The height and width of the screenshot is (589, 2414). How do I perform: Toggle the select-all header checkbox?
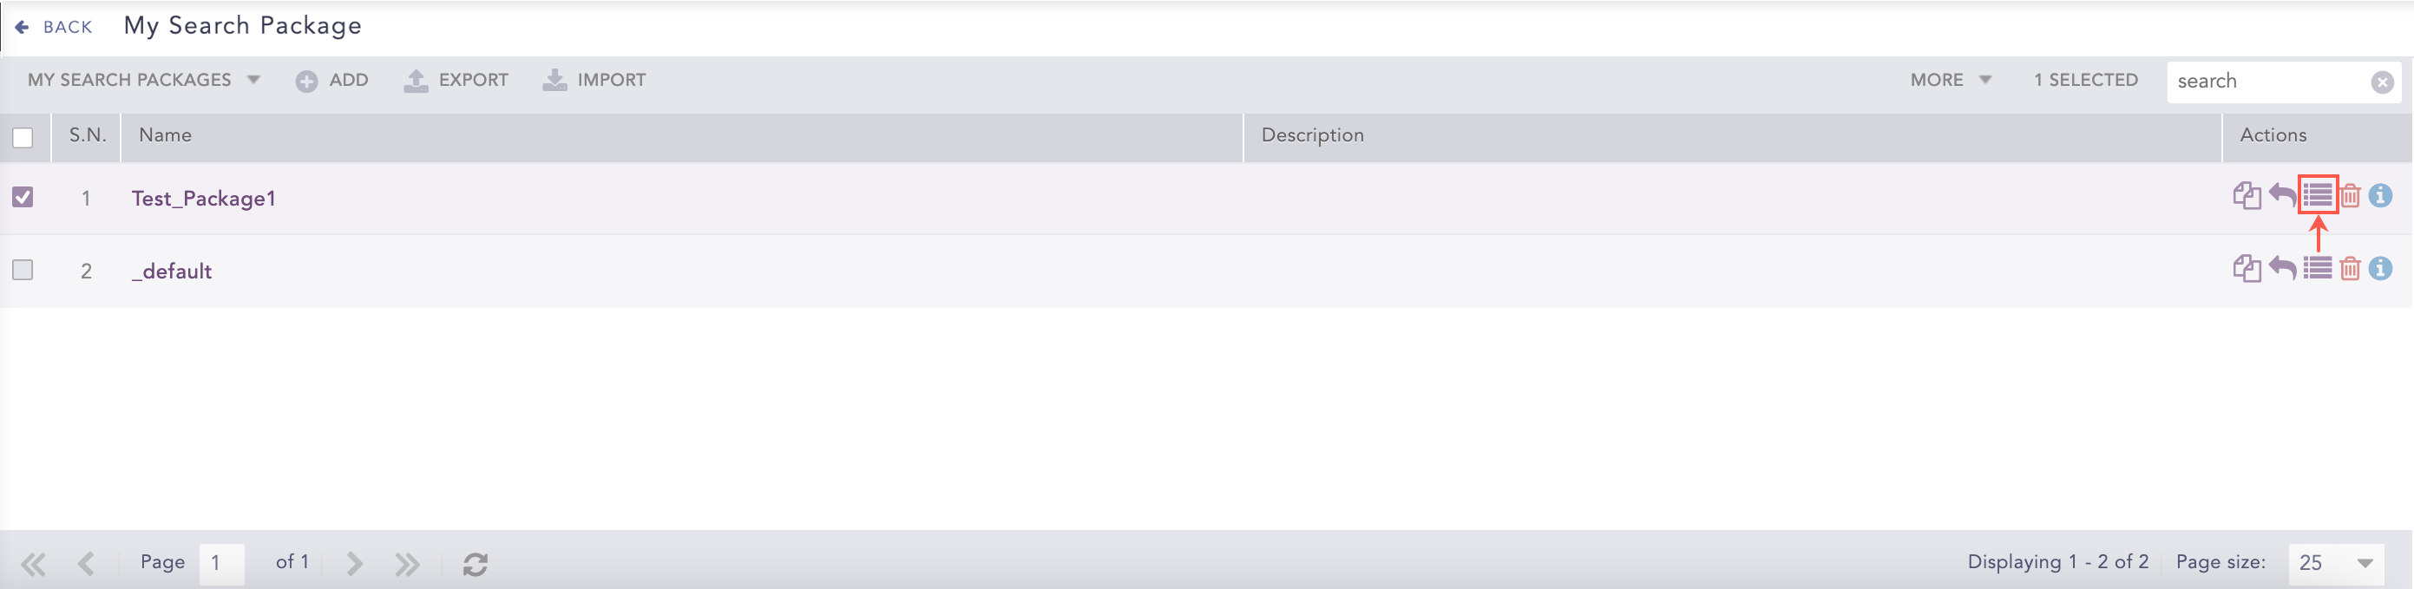[x=23, y=138]
